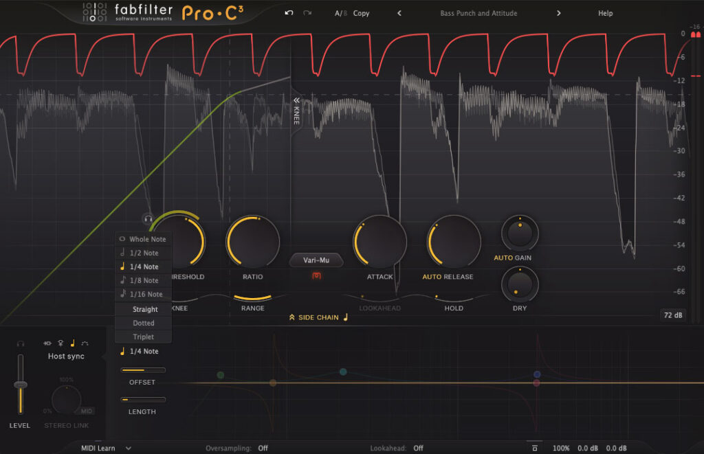This screenshot has width=704, height=454.
Task: Select Triplet note timing
Action: (x=143, y=337)
